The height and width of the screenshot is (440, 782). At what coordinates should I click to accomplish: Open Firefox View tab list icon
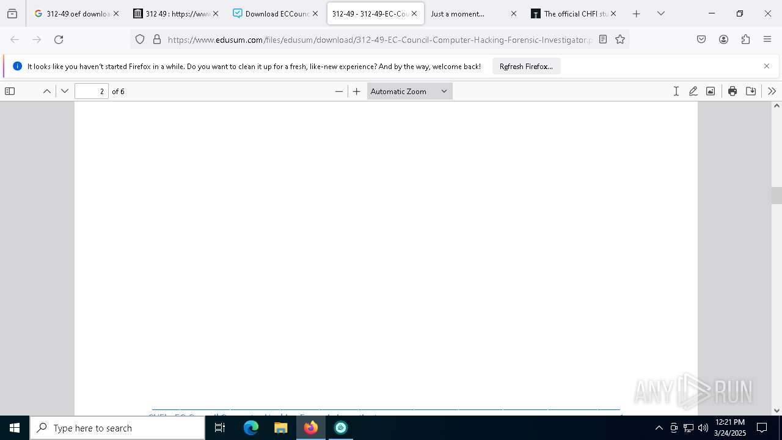point(12,13)
